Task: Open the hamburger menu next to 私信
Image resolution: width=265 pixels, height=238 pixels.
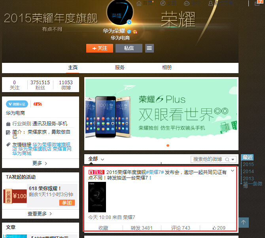Action: point(150,48)
